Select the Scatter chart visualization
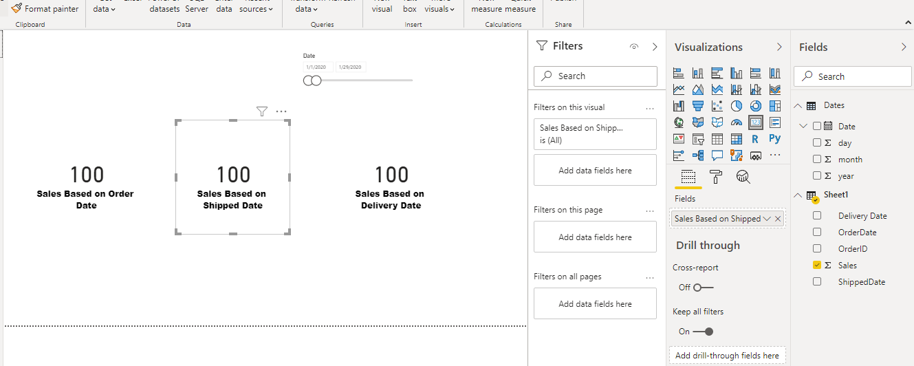The width and height of the screenshot is (914, 366). 717,106
